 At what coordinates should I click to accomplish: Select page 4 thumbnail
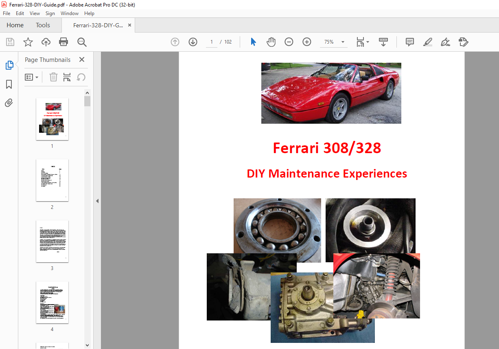pyautogui.click(x=52, y=302)
